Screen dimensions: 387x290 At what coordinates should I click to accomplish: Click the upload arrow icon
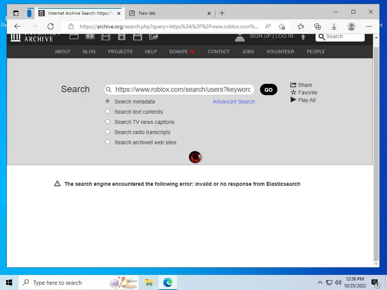click(x=303, y=37)
